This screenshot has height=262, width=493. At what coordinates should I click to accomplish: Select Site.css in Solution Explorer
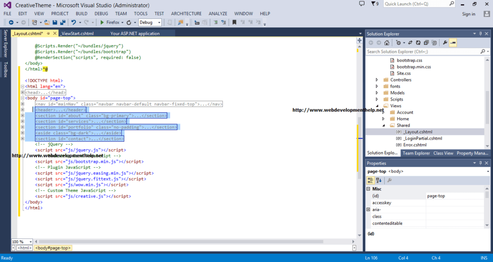pos(404,73)
